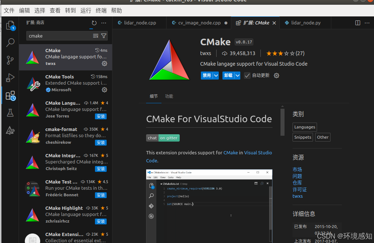The image size is (374, 243).
Task: Open the Issues resource link
Action: 297,176
